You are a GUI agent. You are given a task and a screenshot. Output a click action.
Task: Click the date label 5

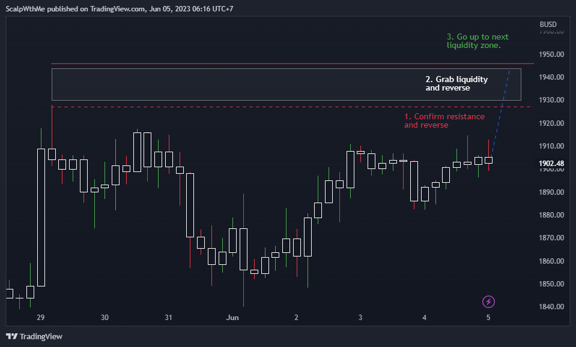488,317
